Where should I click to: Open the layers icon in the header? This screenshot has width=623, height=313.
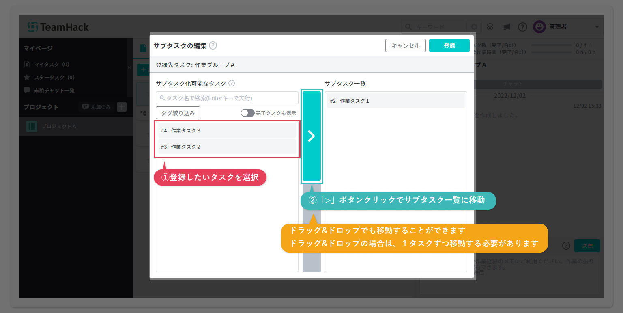coord(490,27)
